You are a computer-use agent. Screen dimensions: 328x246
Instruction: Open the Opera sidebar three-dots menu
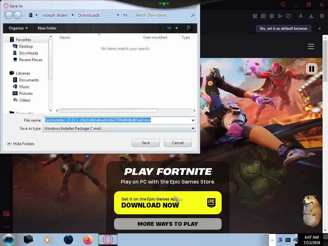[x=6, y=227]
